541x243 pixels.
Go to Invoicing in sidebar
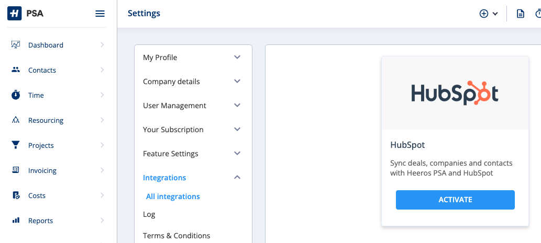click(x=42, y=171)
